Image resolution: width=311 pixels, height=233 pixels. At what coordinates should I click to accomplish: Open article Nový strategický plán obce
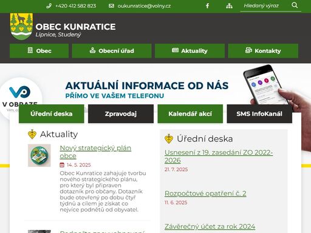(x=95, y=152)
